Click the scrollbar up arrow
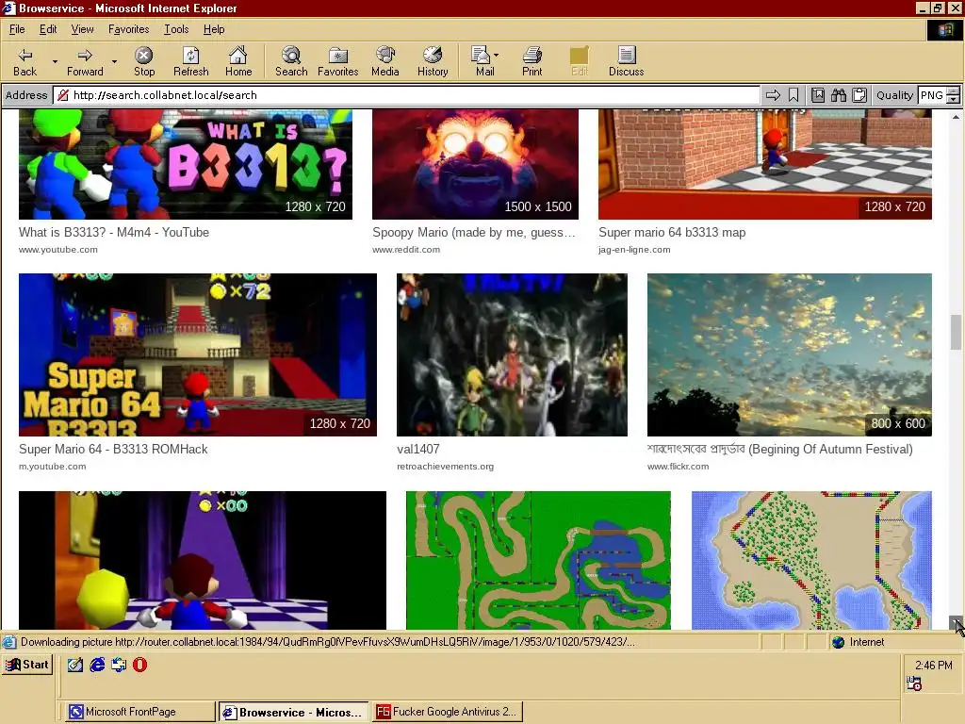This screenshot has height=724, width=965. point(956,116)
